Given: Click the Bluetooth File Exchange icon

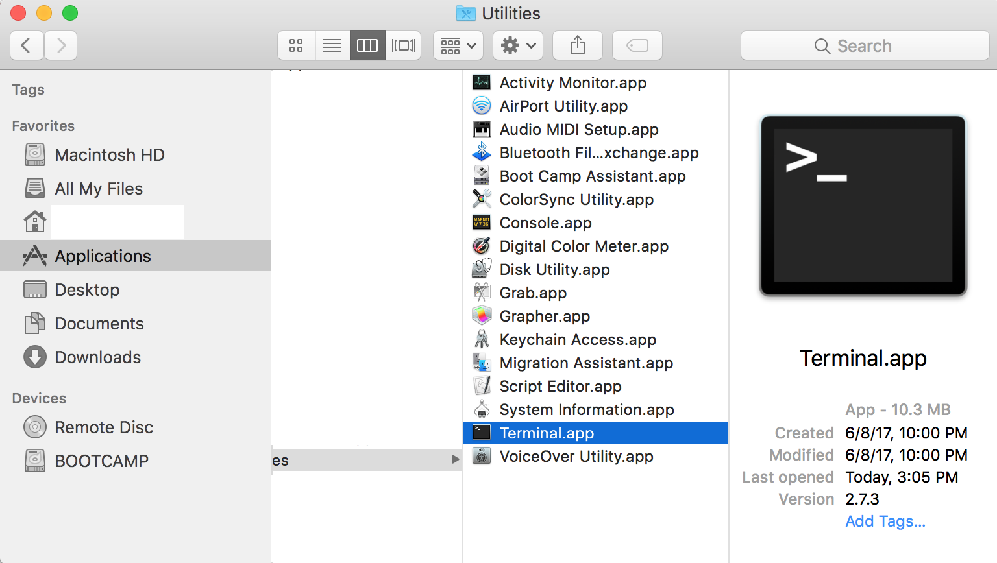Looking at the screenshot, I should [482, 152].
